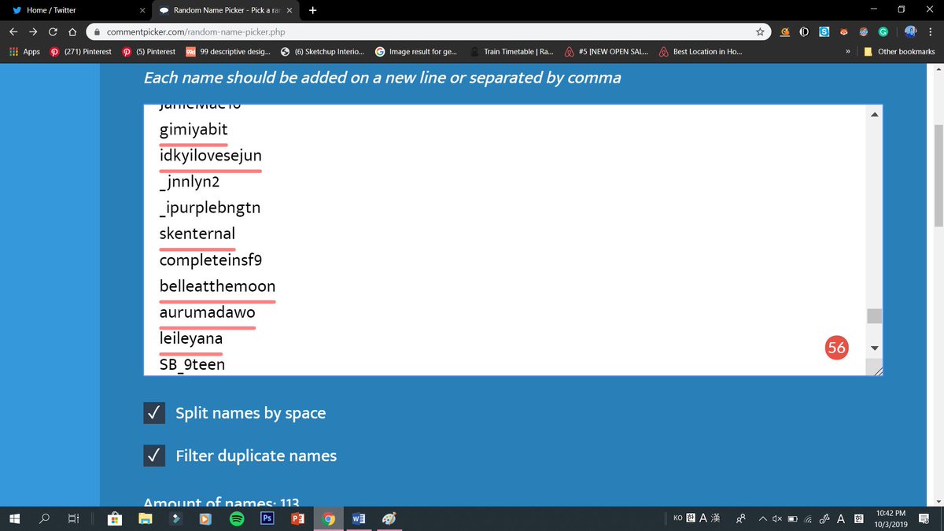Open Chrome's three-dot menu
The height and width of the screenshot is (531, 944).
point(931,32)
